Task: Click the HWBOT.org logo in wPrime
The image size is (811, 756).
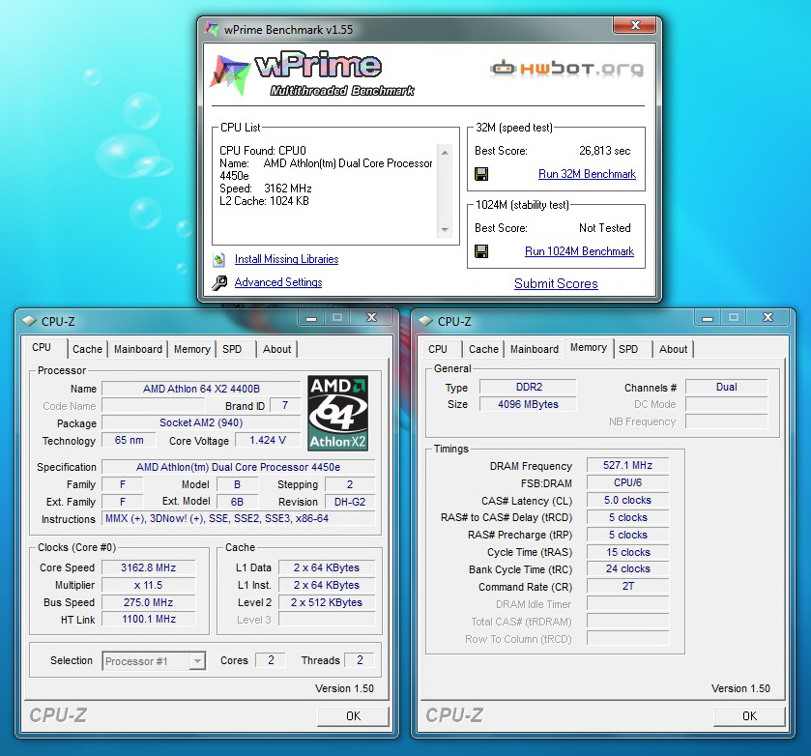Action: (x=566, y=69)
